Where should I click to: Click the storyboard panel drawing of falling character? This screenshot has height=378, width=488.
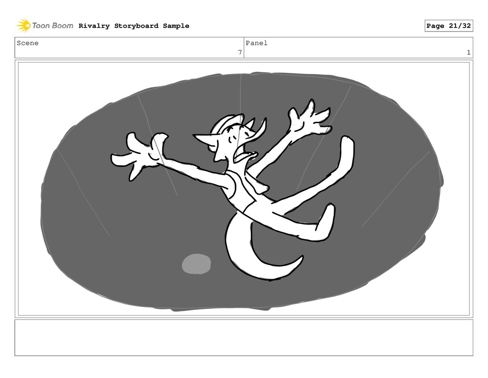tap(244, 189)
